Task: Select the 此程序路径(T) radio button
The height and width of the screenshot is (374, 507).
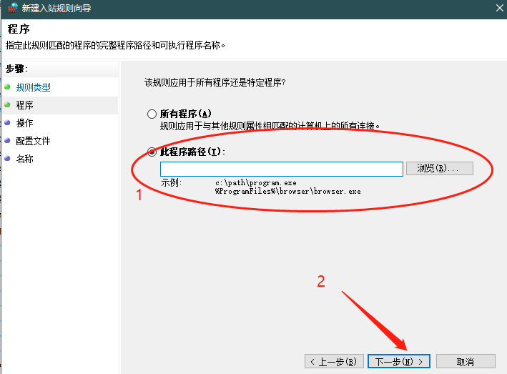Action: pos(152,152)
